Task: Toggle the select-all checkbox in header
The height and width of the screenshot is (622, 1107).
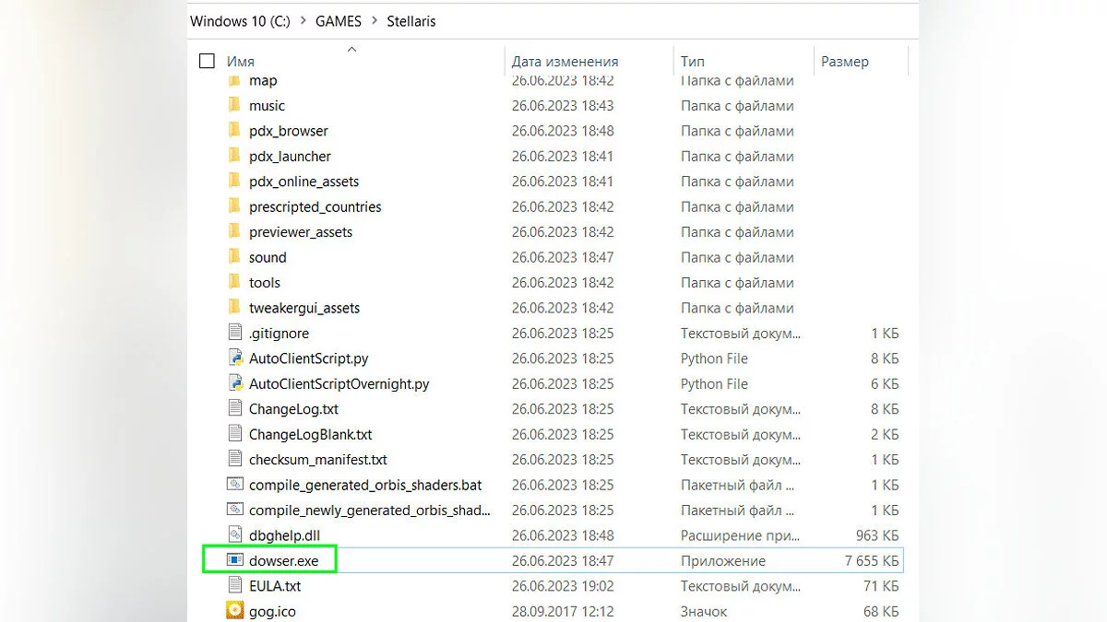Action: coord(207,62)
